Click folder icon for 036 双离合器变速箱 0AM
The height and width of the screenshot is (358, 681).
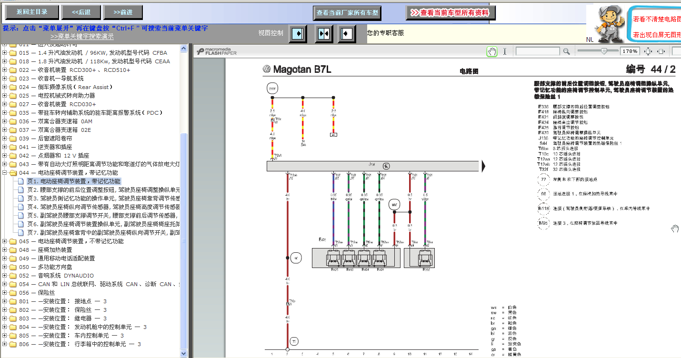coord(13,121)
